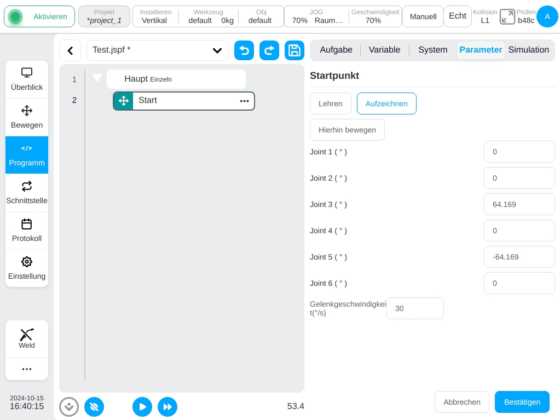Image resolution: width=560 pixels, height=420 pixels.
Task: Open the Installieren Vertikal setting
Action: click(x=155, y=16)
